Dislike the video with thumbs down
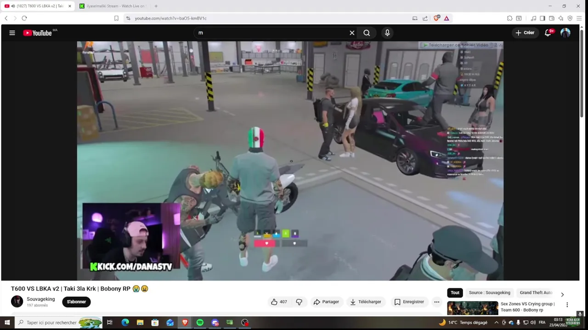This screenshot has height=330, width=588. (299, 302)
